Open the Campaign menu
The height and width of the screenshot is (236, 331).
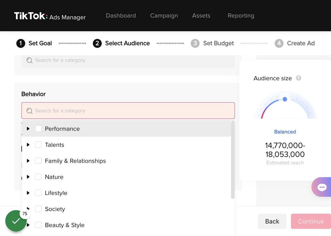164,16
